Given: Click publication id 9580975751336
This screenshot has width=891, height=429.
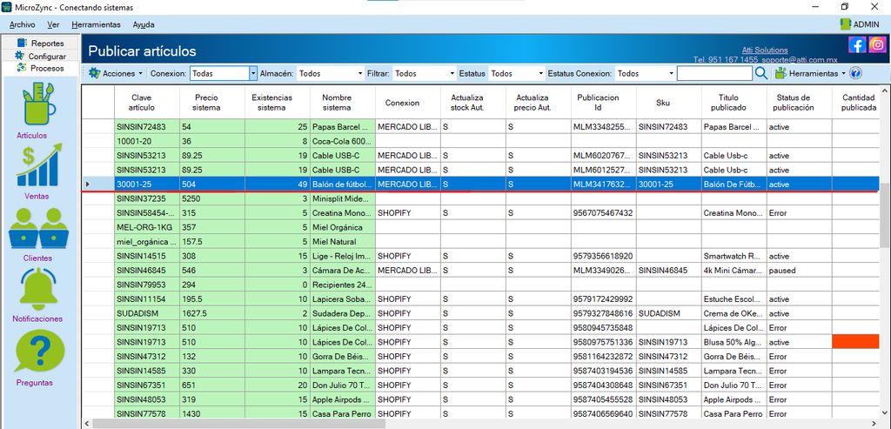Looking at the screenshot, I should [604, 342].
